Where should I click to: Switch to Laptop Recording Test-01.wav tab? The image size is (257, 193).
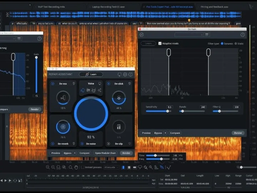point(108,7)
